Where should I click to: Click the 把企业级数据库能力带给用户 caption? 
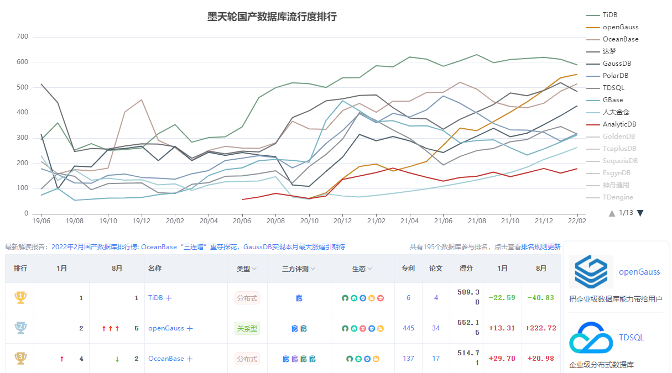tap(616, 299)
